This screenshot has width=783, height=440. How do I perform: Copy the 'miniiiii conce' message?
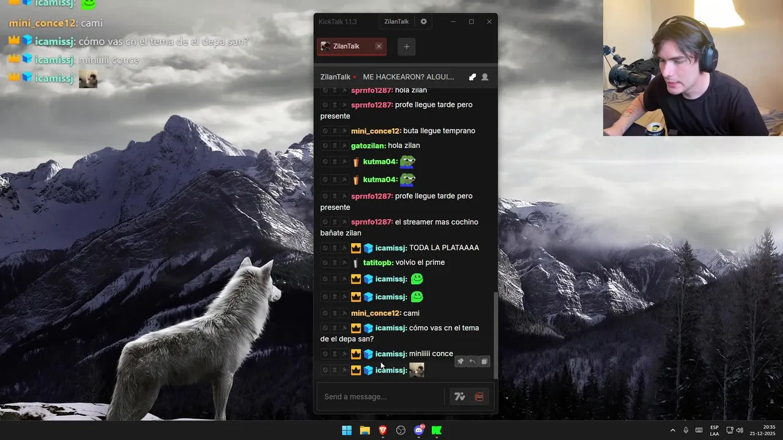(x=484, y=362)
